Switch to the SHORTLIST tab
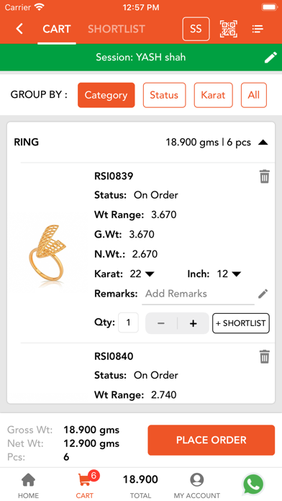Viewport: 282px width, 501px height. coord(117,29)
